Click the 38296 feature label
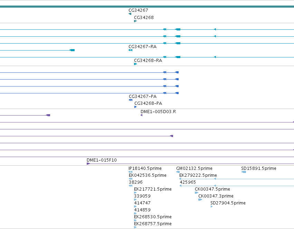This screenshot has width=294, height=229. (x=135, y=182)
